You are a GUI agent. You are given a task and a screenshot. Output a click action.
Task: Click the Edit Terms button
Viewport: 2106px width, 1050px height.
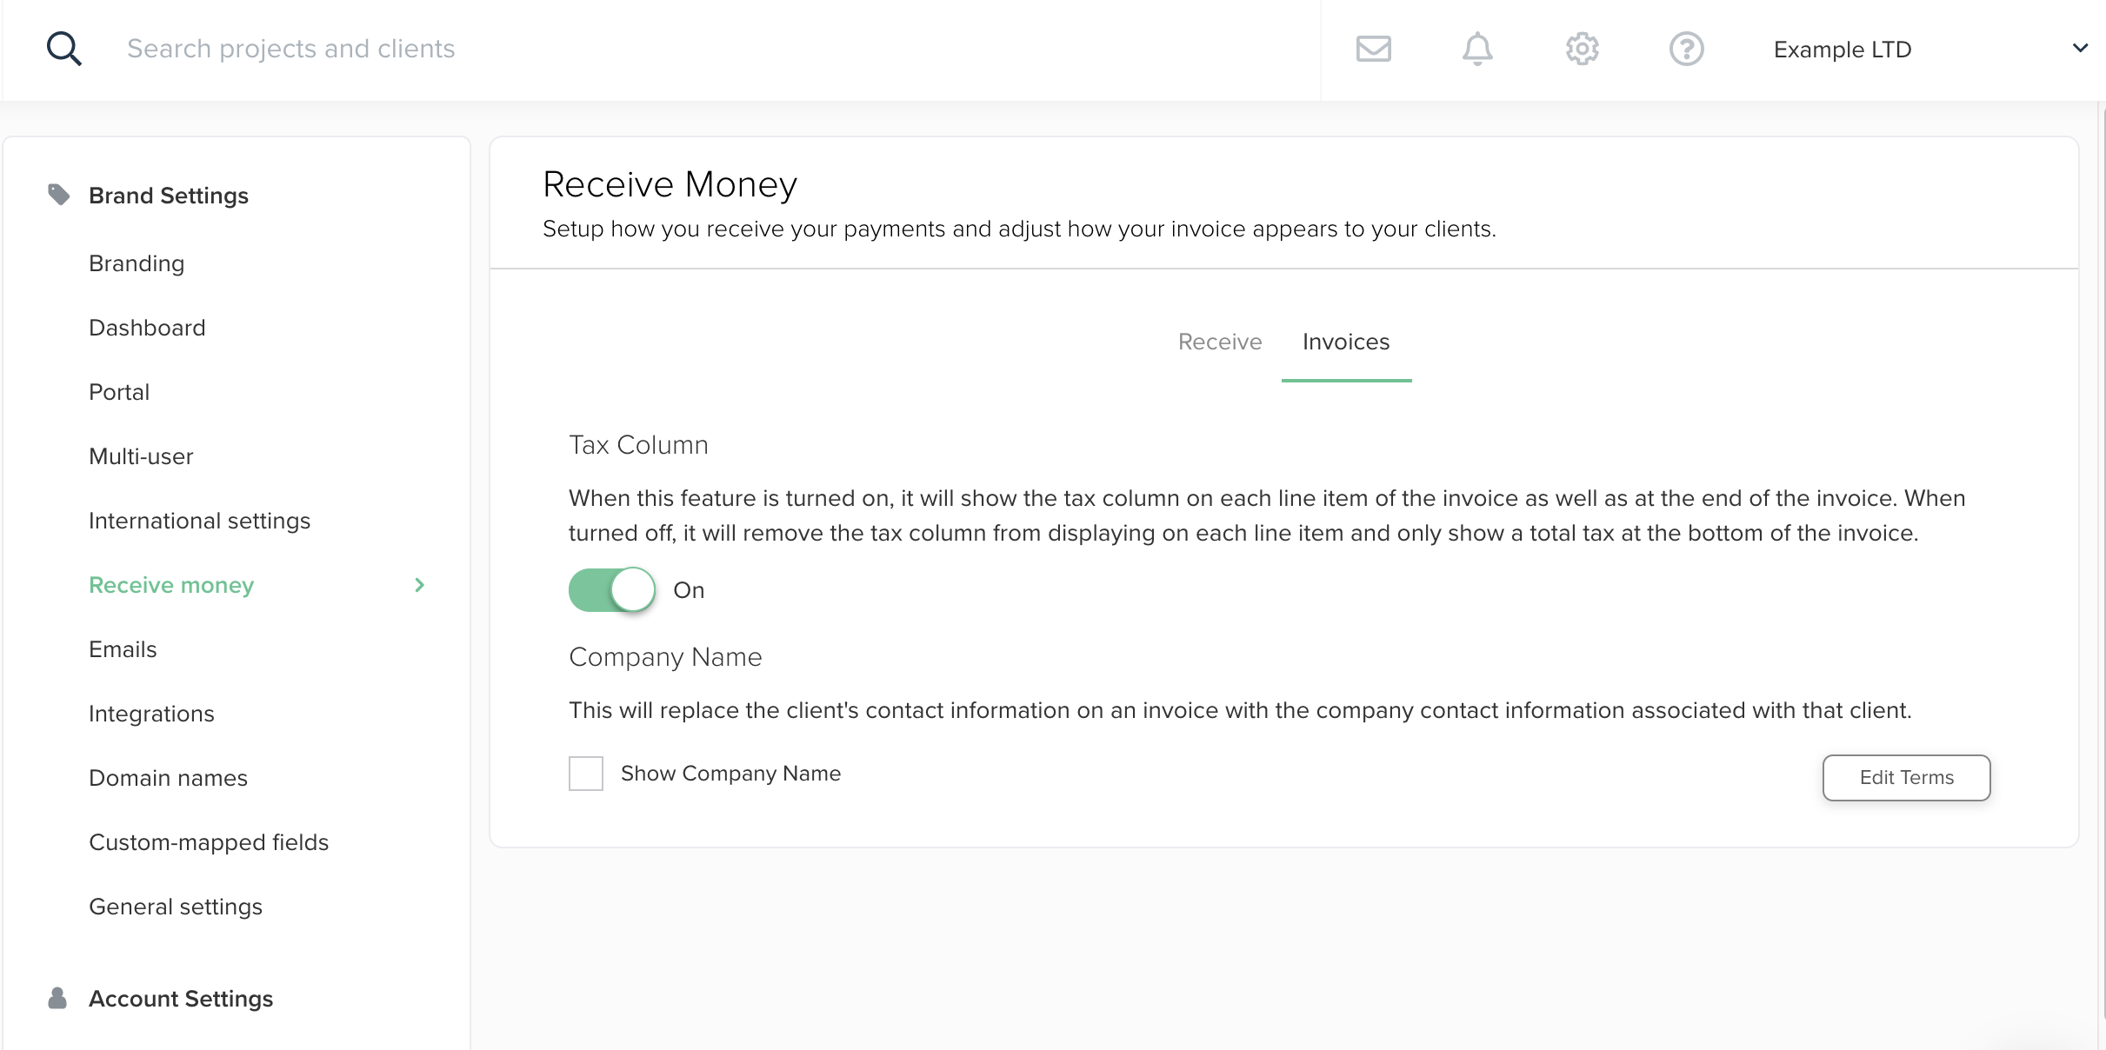pyautogui.click(x=1907, y=777)
